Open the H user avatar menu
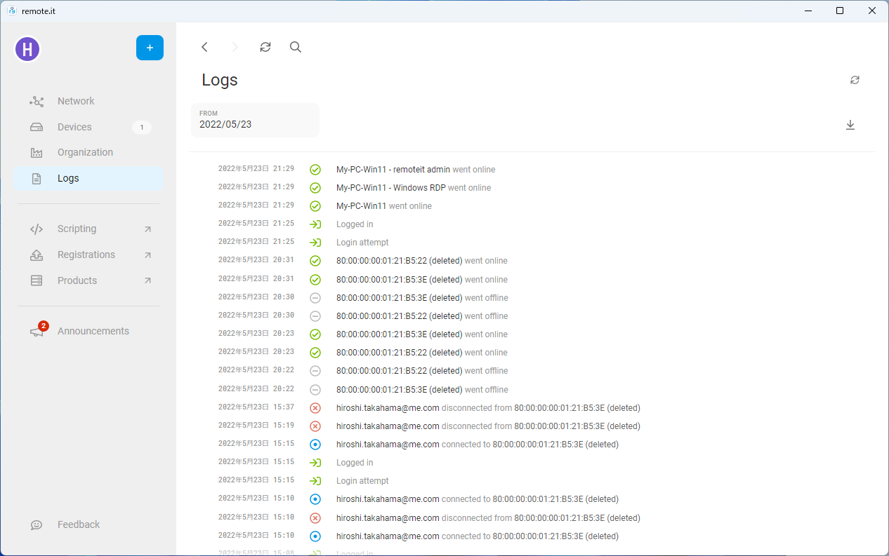Viewport: 889px width, 556px height. coord(27,49)
